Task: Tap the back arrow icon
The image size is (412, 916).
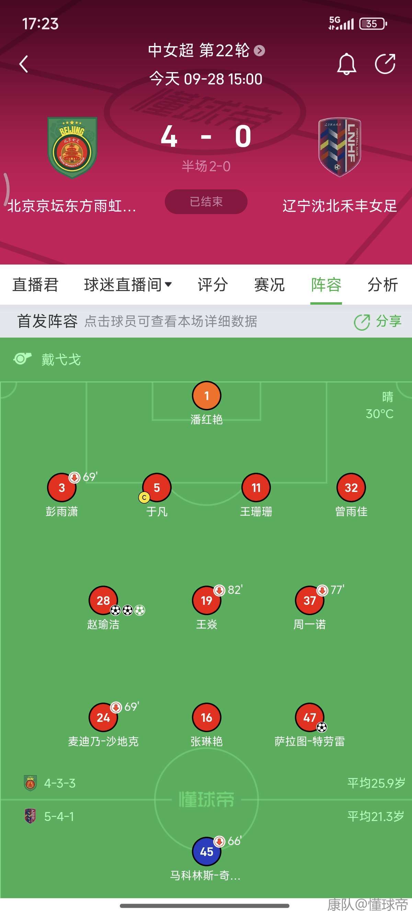Action: (24, 64)
